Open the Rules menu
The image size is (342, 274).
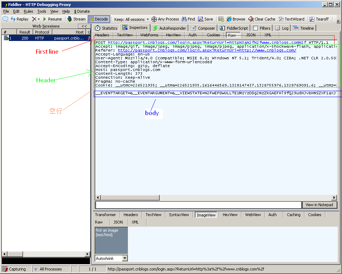coord(28,11)
